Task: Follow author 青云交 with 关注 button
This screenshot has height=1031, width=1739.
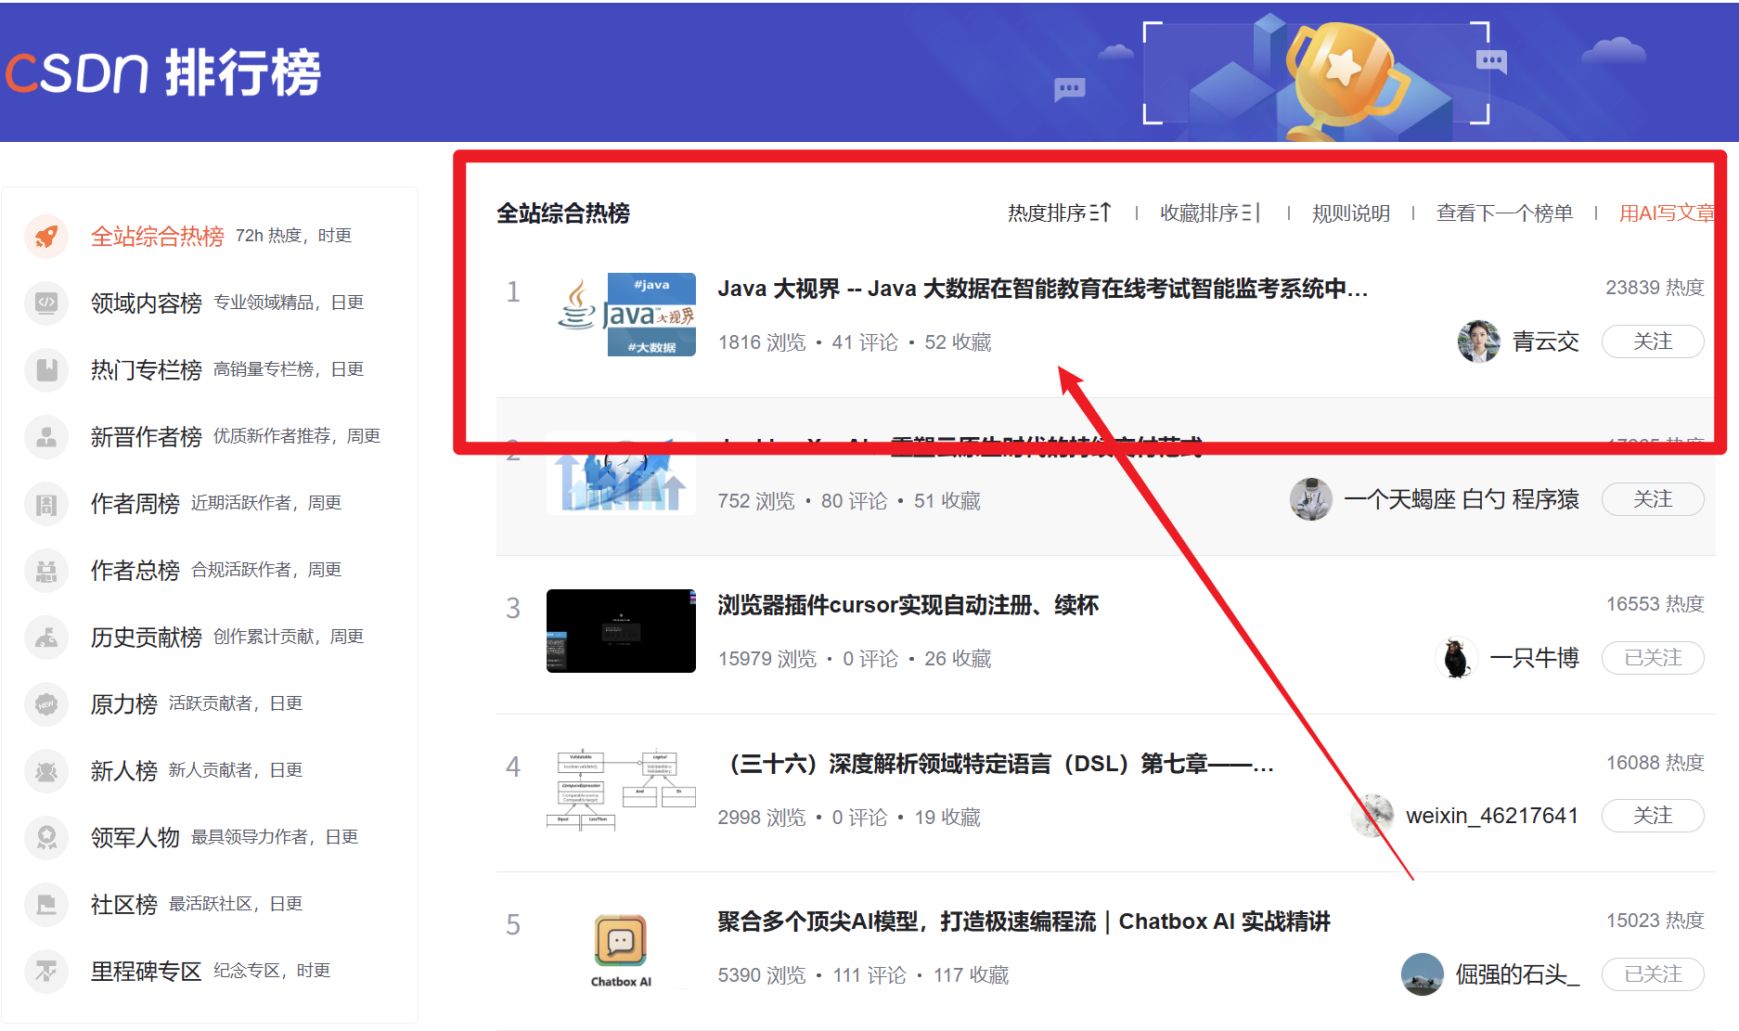Action: (x=1653, y=342)
